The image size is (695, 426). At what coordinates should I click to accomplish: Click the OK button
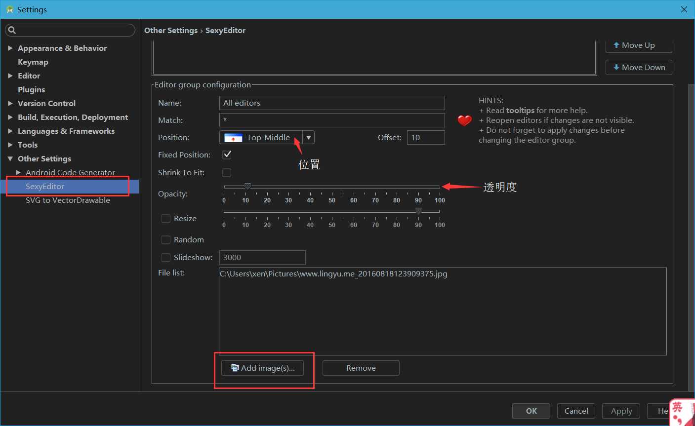tap(531, 411)
